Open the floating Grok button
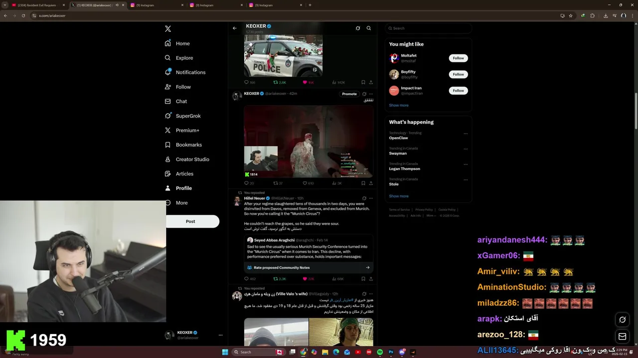Image resolution: width=638 pixels, height=358 pixels. [x=623, y=320]
